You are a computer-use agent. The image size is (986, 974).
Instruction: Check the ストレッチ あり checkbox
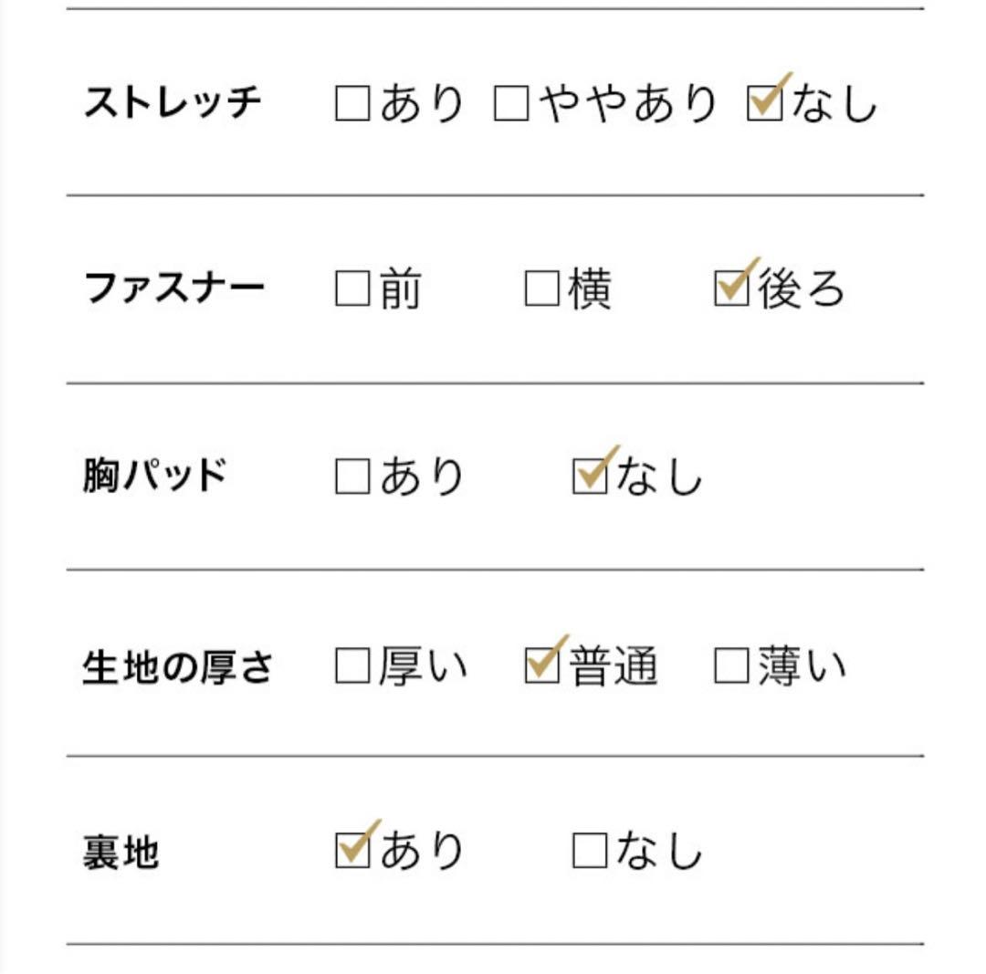click(x=352, y=103)
